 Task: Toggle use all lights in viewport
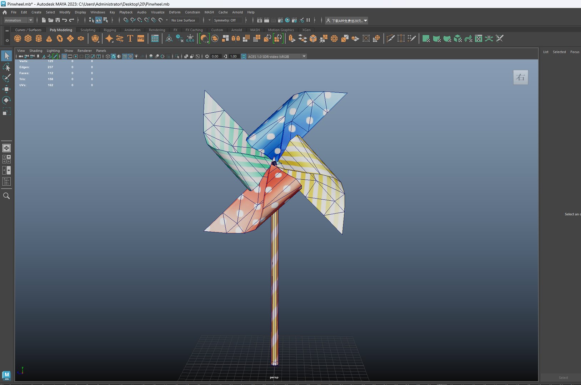(136, 56)
